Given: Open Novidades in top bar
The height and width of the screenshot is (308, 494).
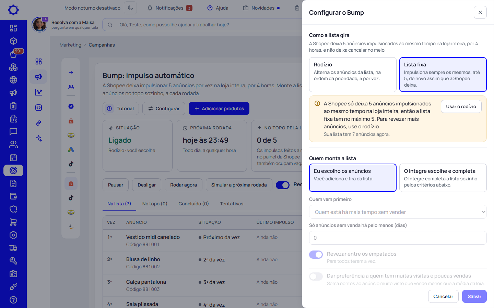Looking at the screenshot, I should point(261,8).
